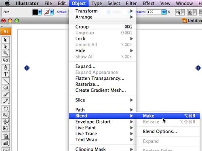The image size is (202, 151).
Task: Select the Scale tool
Action: coord(6,115)
